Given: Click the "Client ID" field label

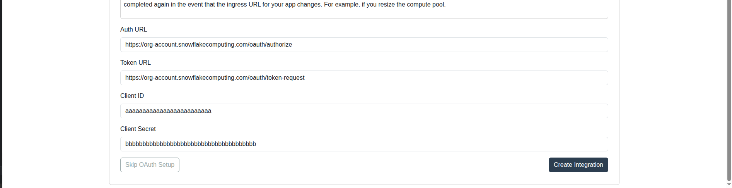Looking at the screenshot, I should tap(132, 96).
